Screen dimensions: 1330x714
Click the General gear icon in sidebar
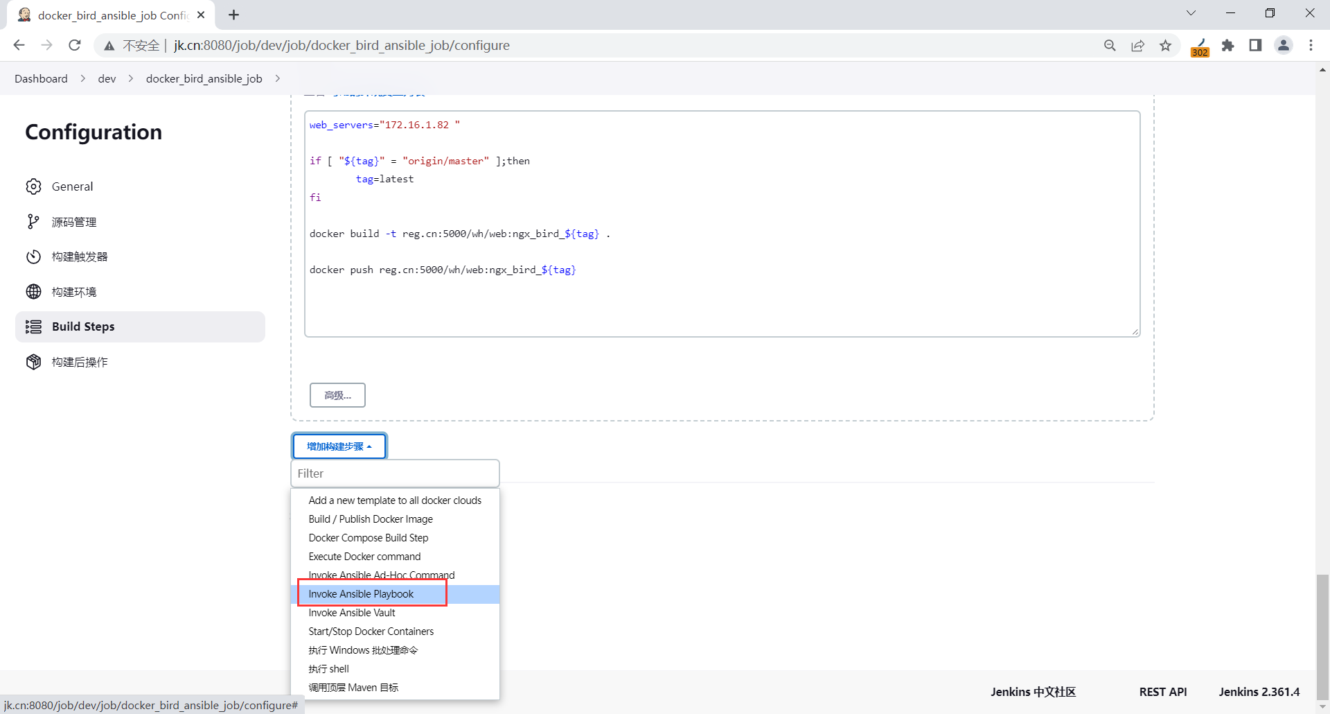click(x=33, y=186)
